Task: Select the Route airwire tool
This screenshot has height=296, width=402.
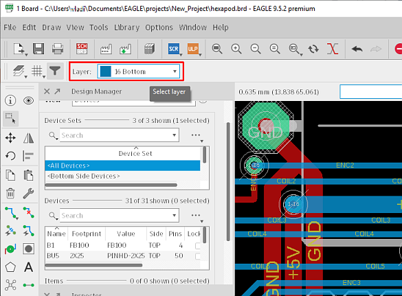Action: (x=11, y=213)
